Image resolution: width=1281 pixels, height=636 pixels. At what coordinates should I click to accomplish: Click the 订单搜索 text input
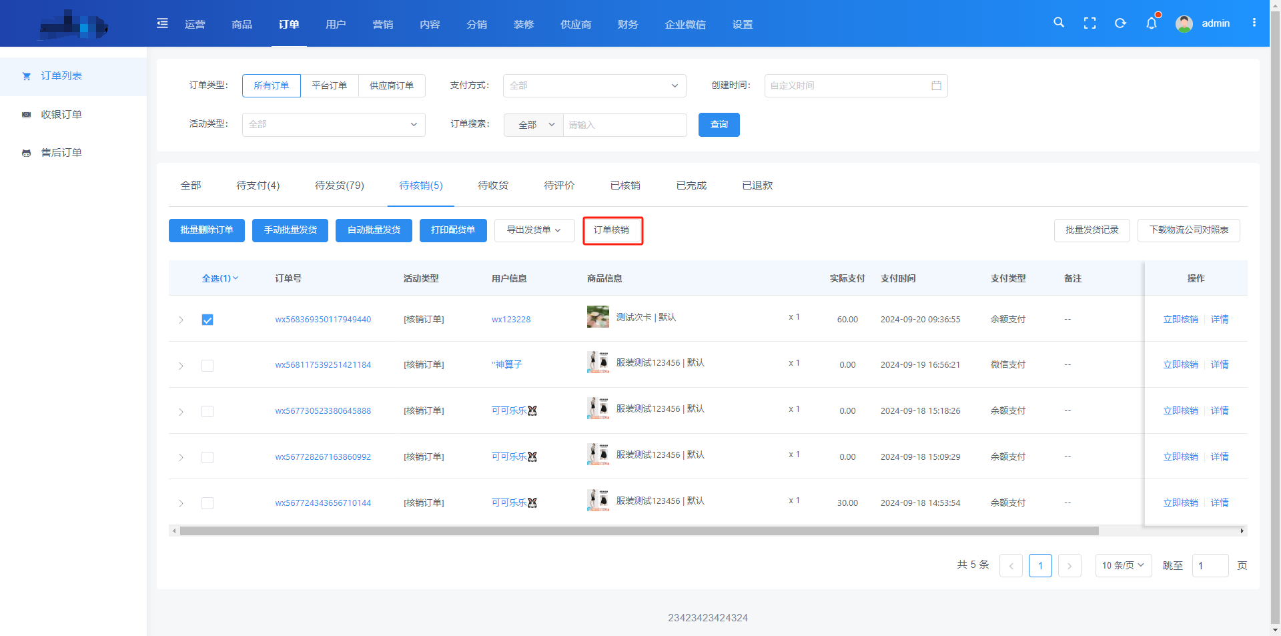click(625, 125)
